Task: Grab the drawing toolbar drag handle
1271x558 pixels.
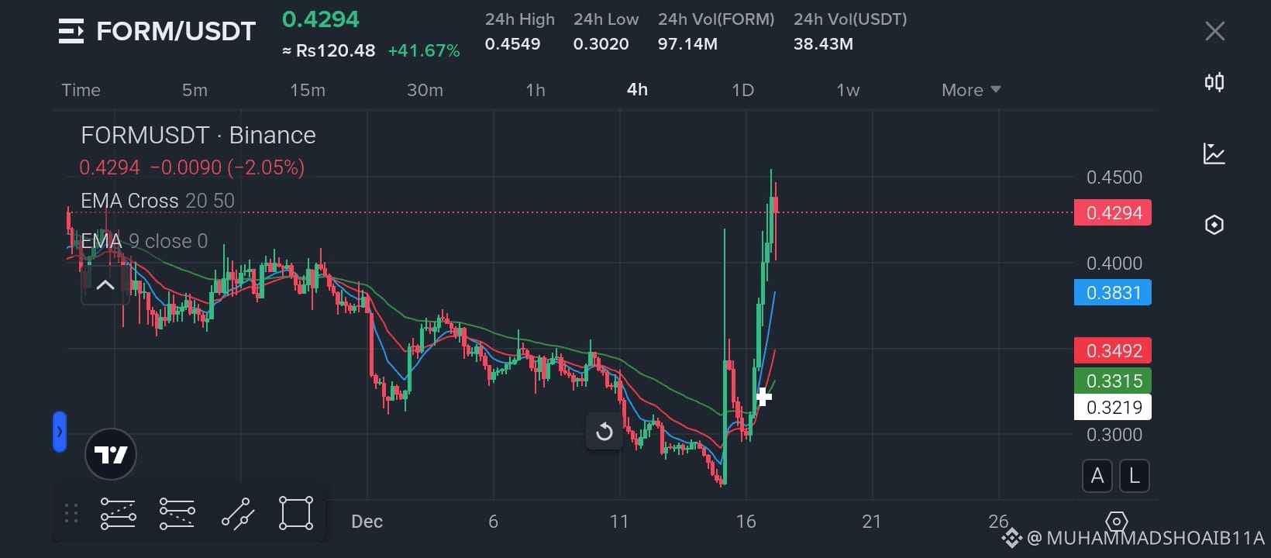Action: tap(71, 513)
